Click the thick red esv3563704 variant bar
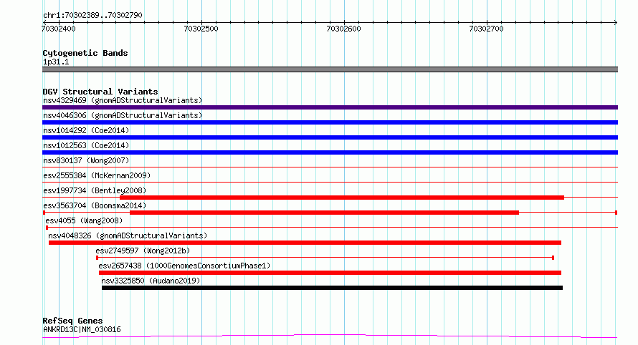Viewport: 638px width, 345px height. [324, 213]
